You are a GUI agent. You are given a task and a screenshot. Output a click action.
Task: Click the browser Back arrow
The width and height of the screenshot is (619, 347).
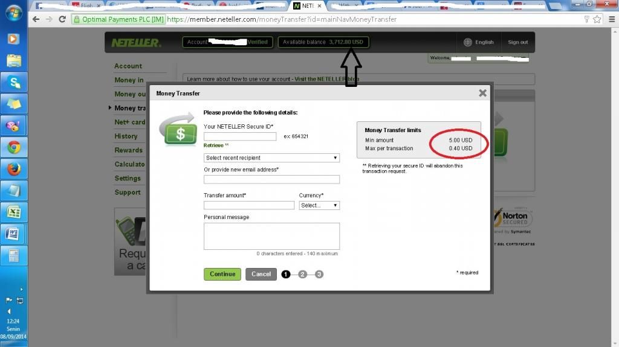pyautogui.click(x=36, y=19)
